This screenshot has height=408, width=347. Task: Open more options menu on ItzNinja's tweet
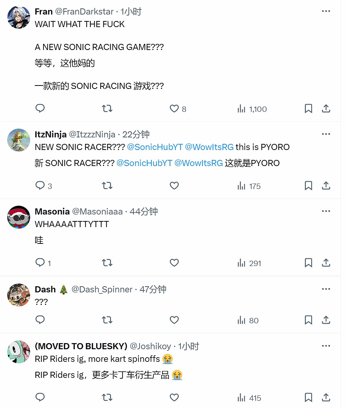326,134
